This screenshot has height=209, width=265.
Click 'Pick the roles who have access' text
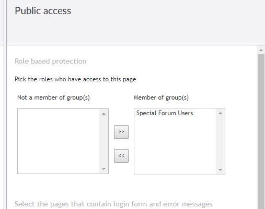tap(75, 79)
